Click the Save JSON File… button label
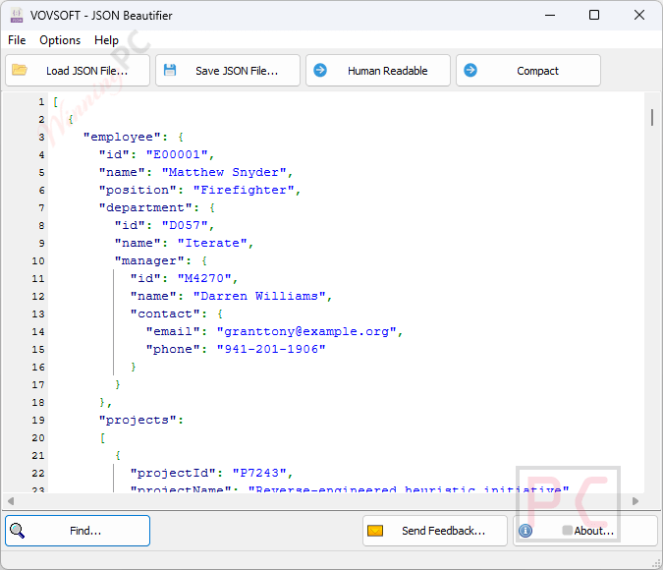Screen dimensions: 663x570 [x=237, y=71]
